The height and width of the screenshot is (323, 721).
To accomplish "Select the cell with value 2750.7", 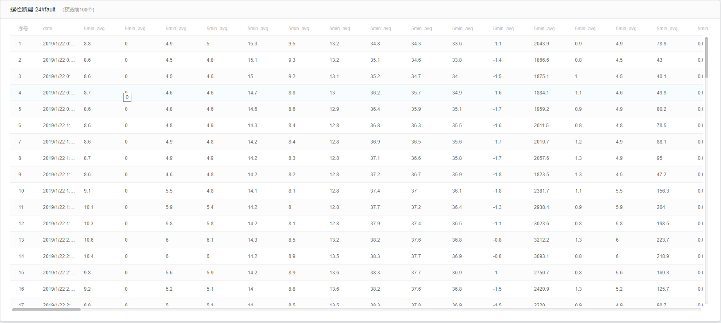I will tap(541, 273).
